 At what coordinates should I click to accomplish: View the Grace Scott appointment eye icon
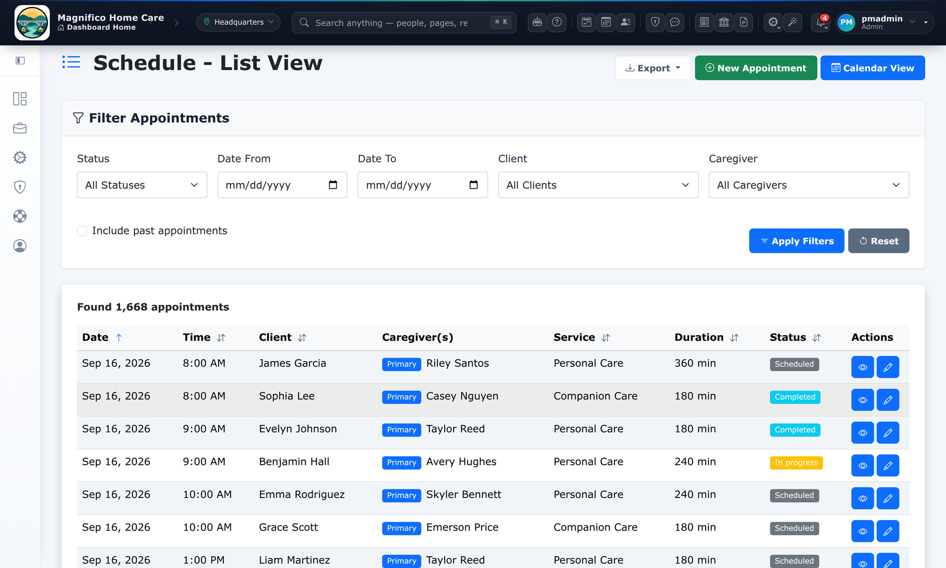point(863,531)
